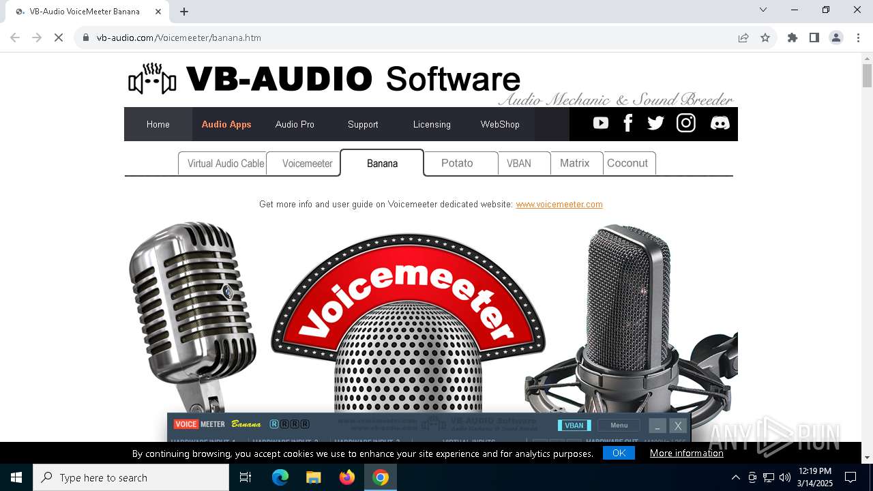
Task: Click the Windows search box
Action: coord(131,477)
